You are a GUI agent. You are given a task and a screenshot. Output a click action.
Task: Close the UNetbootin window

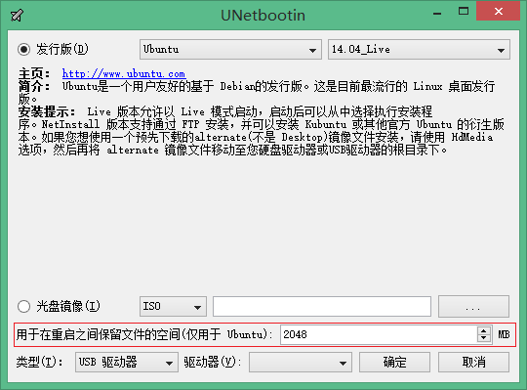tap(499, 12)
